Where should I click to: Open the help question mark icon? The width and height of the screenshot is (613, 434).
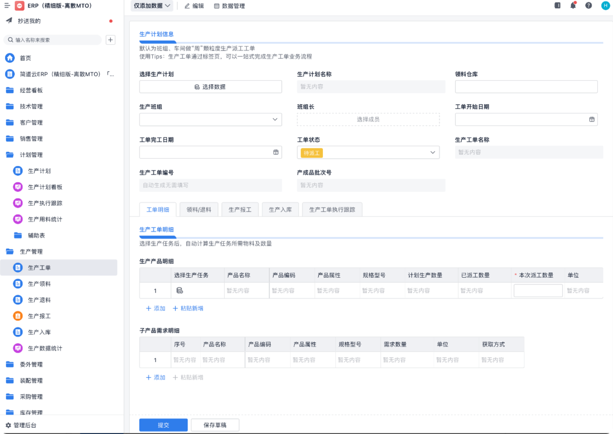point(588,6)
